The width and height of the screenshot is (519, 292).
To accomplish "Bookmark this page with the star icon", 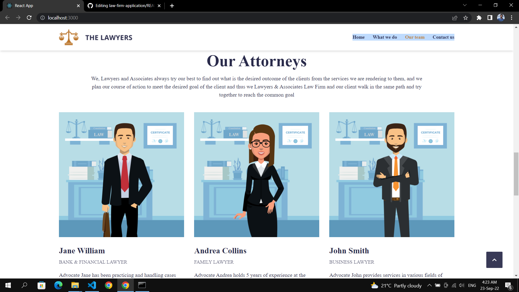I will [x=466, y=18].
